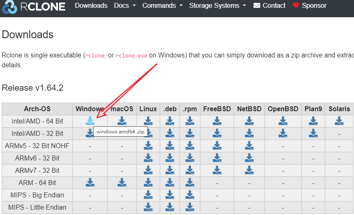Download FreeBSD Intel/AMD 64 Bit build

[217, 121]
